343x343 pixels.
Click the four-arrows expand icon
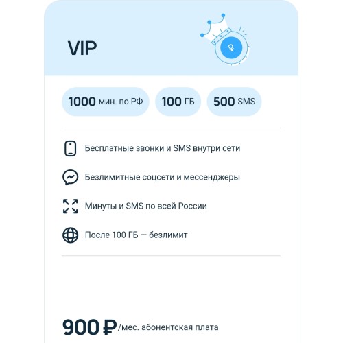pyautogui.click(x=70, y=206)
